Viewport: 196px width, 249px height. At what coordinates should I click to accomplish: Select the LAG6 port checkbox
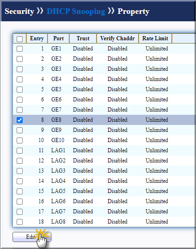pos(20,201)
